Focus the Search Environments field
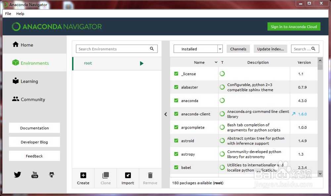Screen dimensions: 331x196 coord(117,49)
